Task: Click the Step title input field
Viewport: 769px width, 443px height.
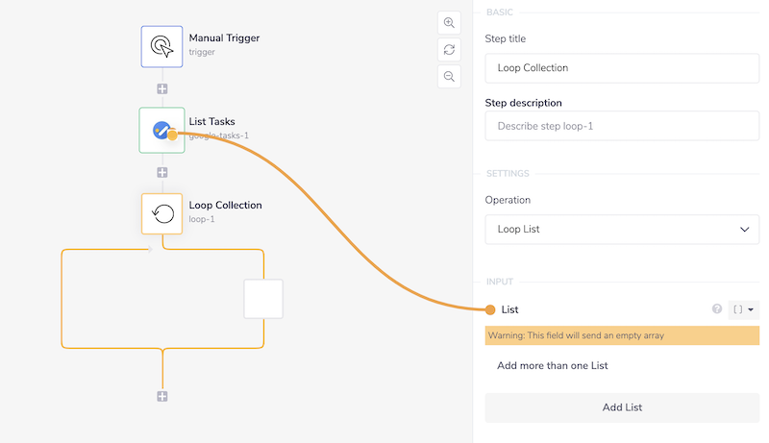Action: point(622,68)
